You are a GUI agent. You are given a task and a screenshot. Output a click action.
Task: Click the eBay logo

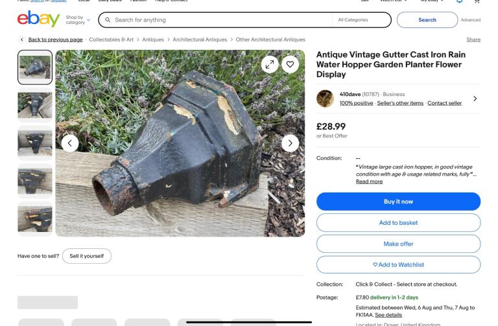[x=38, y=20]
